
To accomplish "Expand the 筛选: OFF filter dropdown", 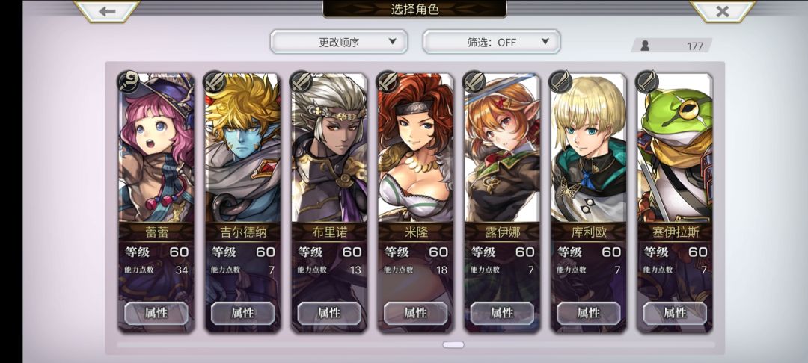I will click(492, 42).
